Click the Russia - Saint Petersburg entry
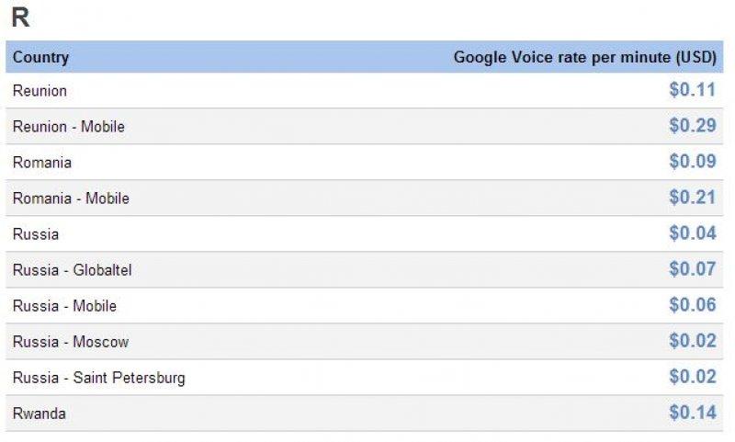 [x=98, y=378]
